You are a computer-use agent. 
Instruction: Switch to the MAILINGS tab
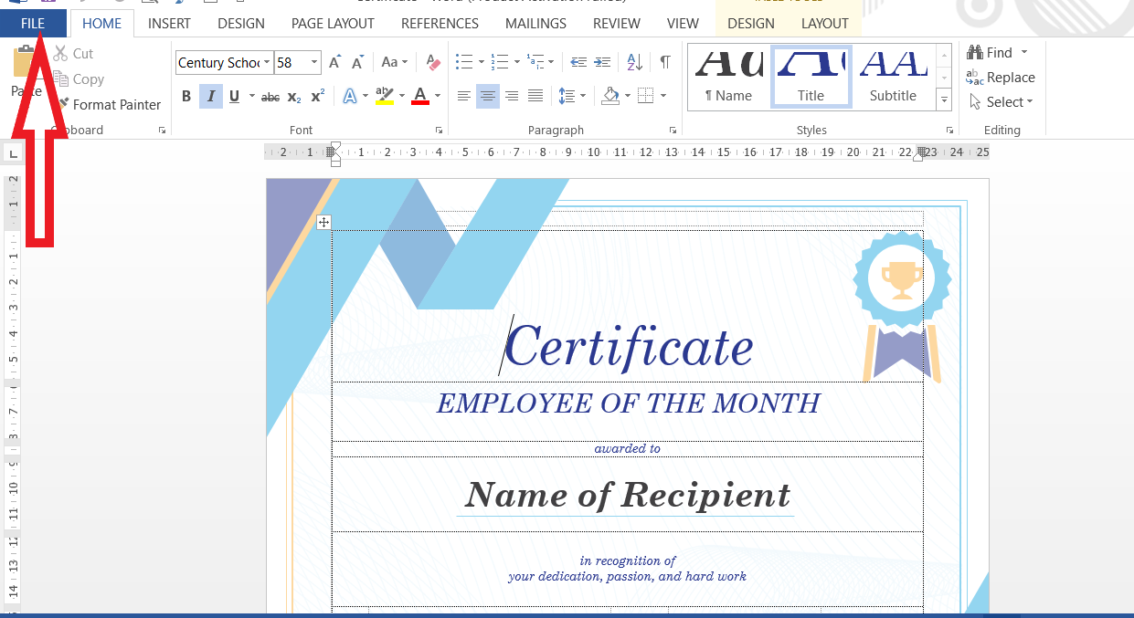(535, 23)
